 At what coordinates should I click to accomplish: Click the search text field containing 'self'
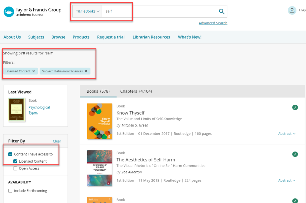pyautogui.click(x=160, y=11)
